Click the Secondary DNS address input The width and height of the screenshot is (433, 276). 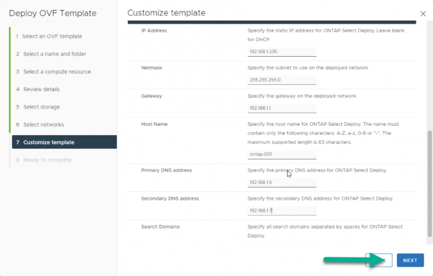pos(281,211)
